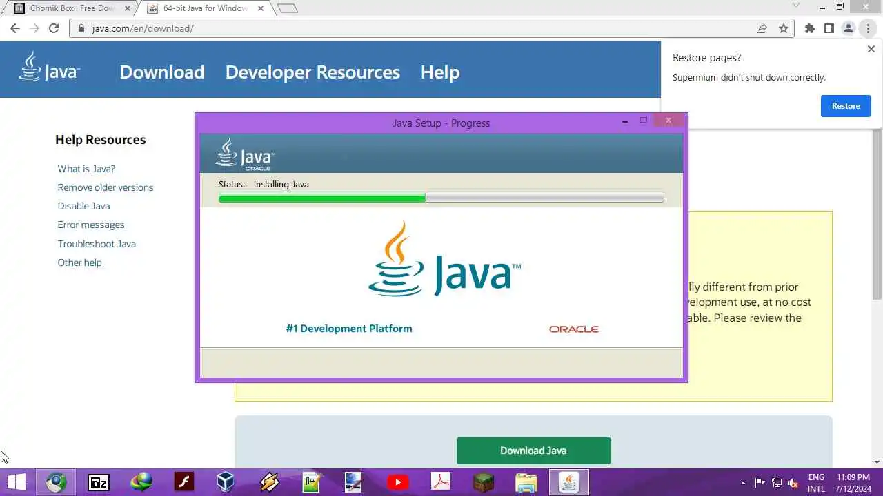Open a new browser tab

click(x=288, y=8)
